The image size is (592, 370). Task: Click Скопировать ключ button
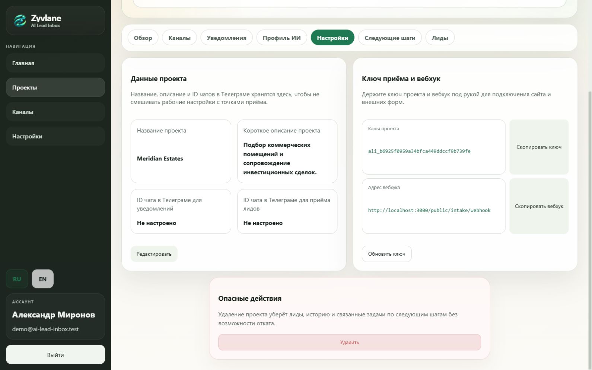coord(539,147)
